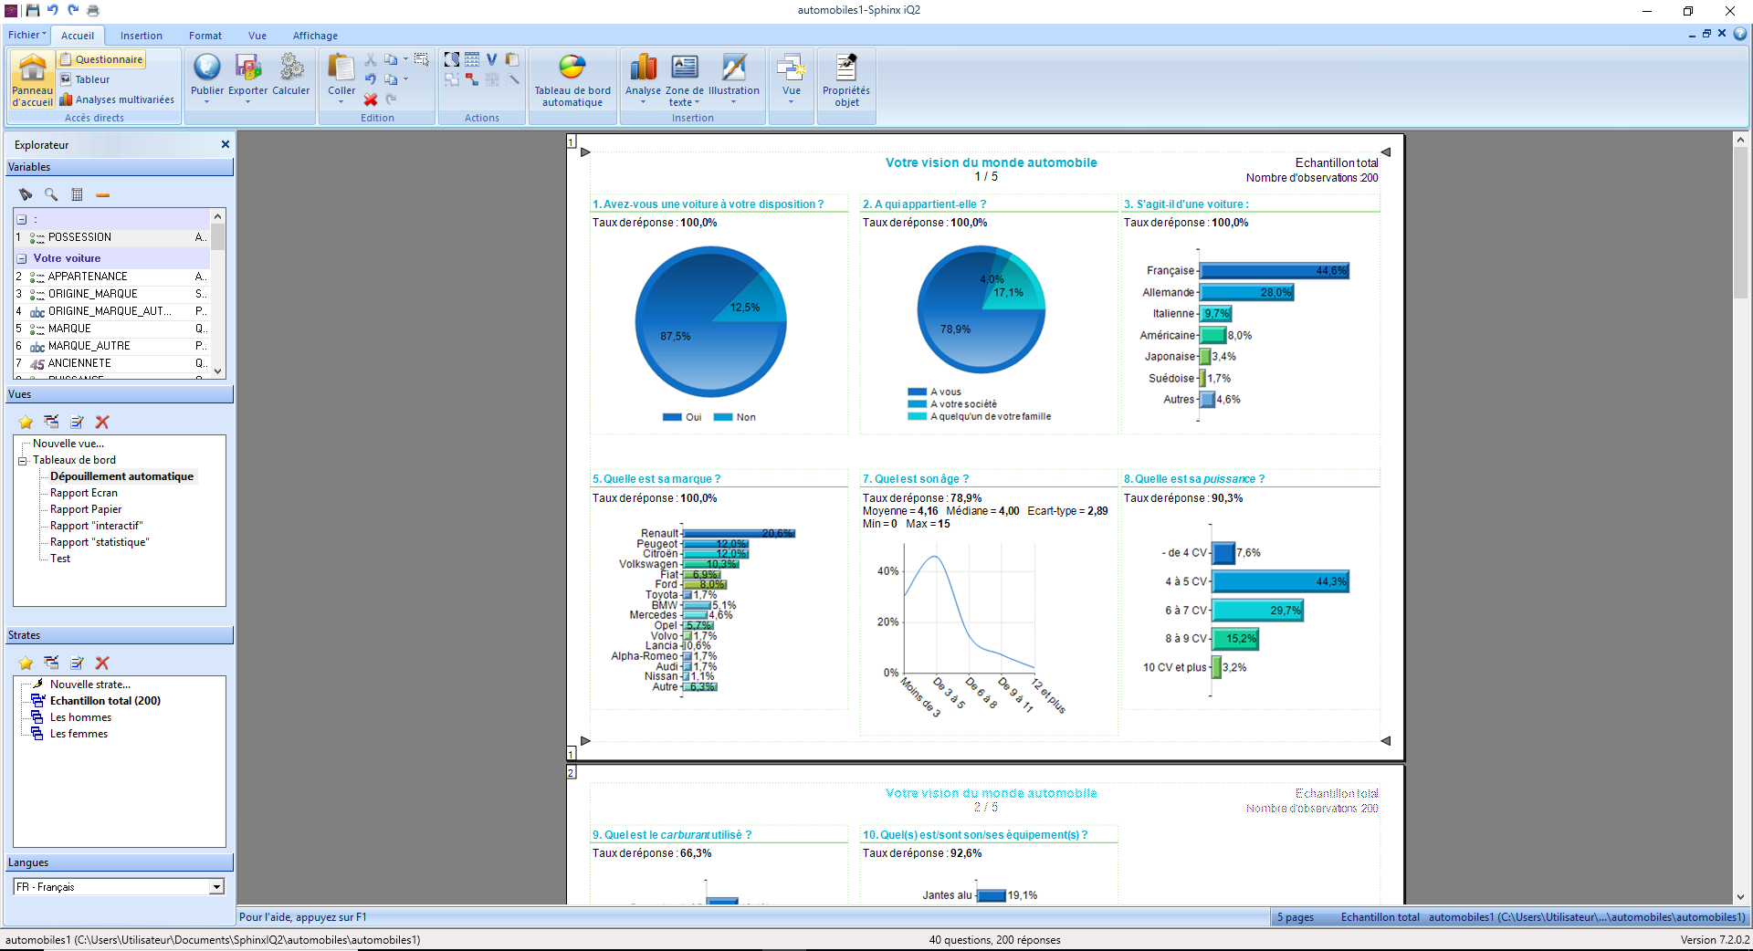The image size is (1753, 951).
Task: Open the Panneau d'accueil home panel
Action: (33, 79)
